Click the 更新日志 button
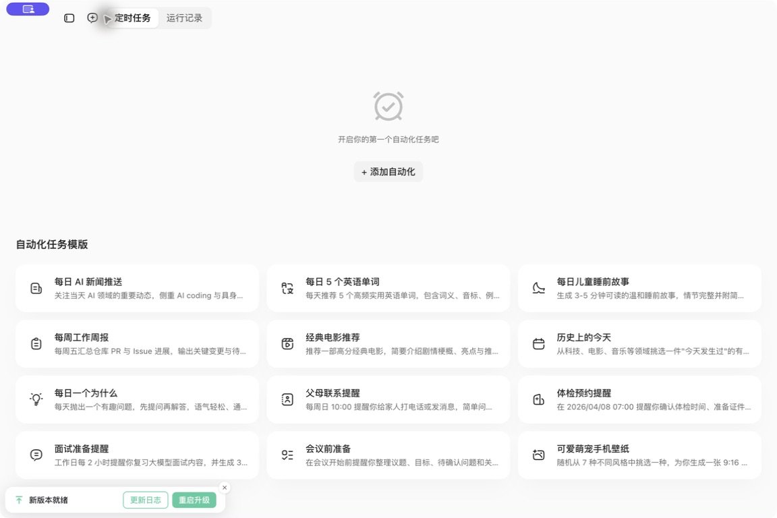Screen dimensions: 777x518 coord(146,500)
